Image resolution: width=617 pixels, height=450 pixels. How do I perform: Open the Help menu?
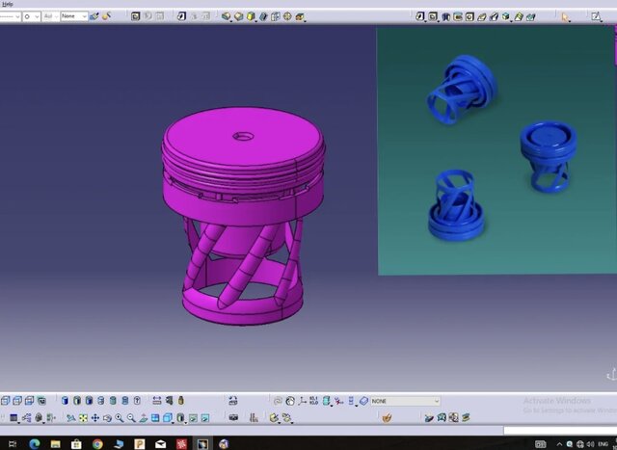[8, 4]
